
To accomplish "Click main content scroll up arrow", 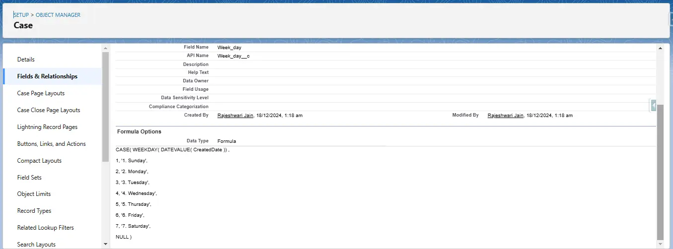I will click(660, 48).
